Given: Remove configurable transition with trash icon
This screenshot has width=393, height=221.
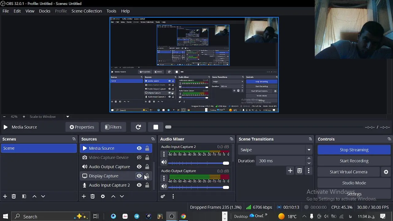Looking at the screenshot, I should [x=300, y=171].
